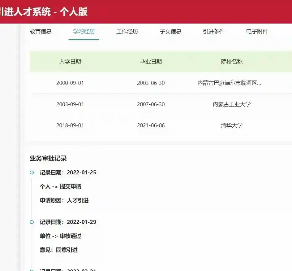Go to the 子女信息 tab
292x271 pixels.
point(170,31)
